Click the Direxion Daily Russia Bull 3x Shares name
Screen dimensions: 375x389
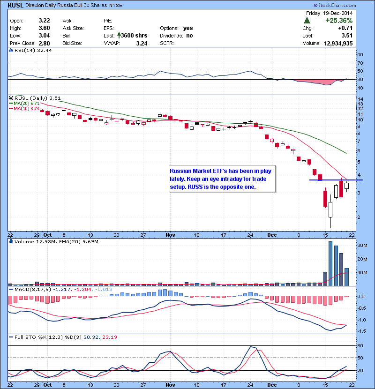tap(66, 5)
